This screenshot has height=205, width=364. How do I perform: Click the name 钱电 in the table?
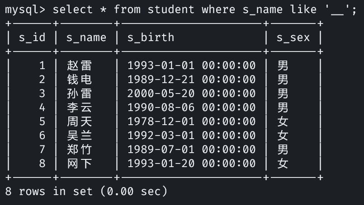(x=79, y=80)
